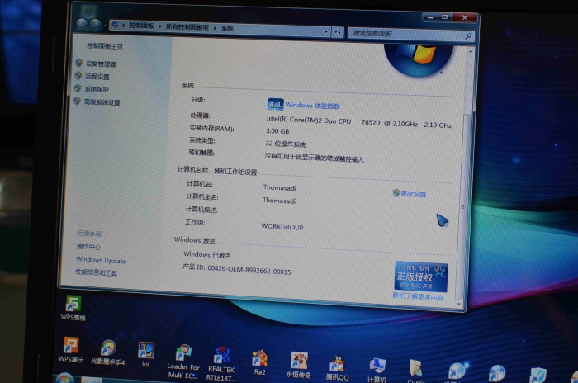Expand the arrow after 控制面板 breadcrumb
Viewport: 578px width, 383px height.
click(160, 26)
